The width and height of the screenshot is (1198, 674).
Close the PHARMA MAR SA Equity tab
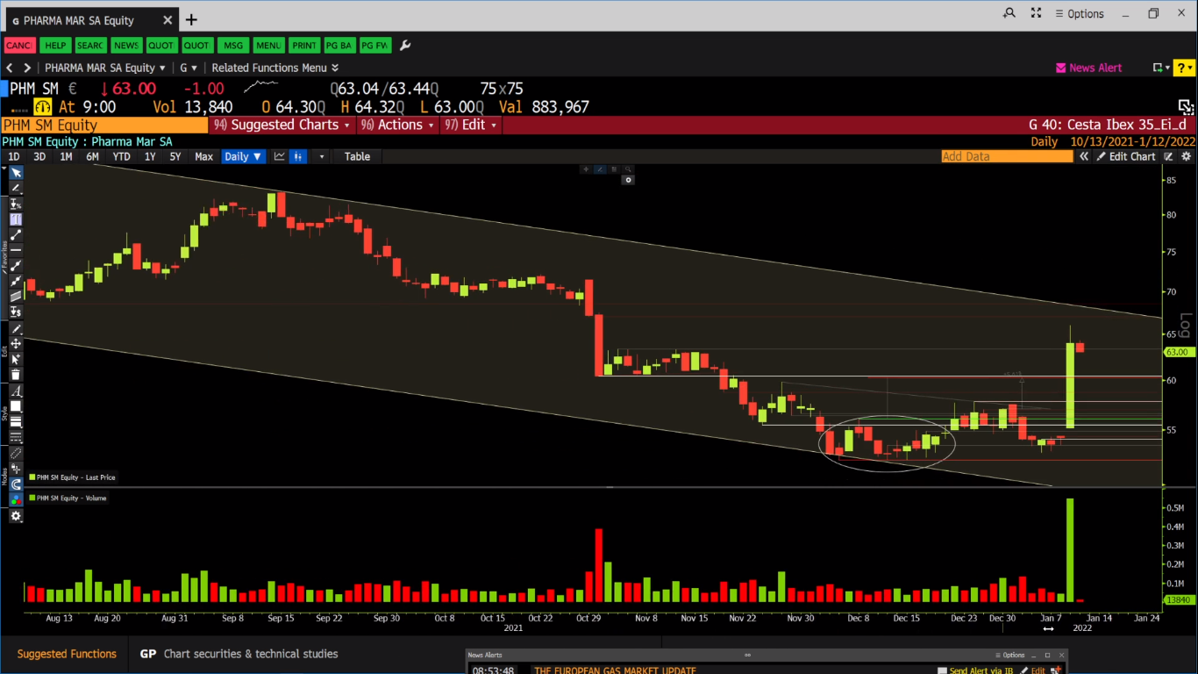click(x=166, y=19)
